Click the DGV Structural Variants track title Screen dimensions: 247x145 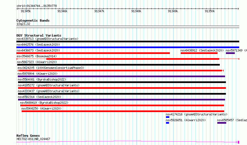pos(39,35)
